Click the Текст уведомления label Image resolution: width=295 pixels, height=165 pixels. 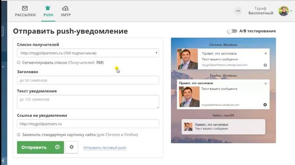pyautogui.click(x=37, y=91)
